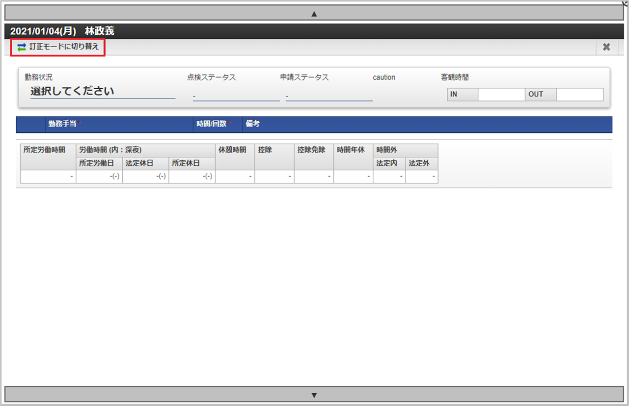Open the 点検ステータス selector

click(236, 97)
